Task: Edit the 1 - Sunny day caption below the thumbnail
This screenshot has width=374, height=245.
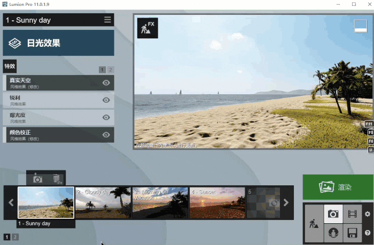Action: (x=46, y=224)
